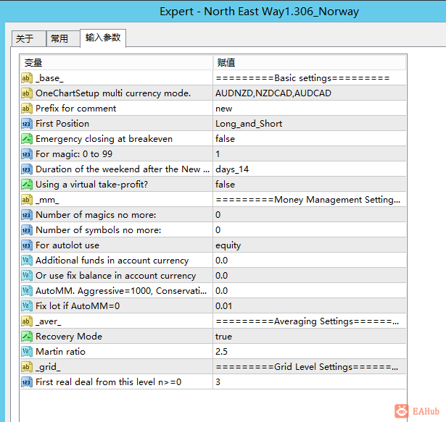
Task: Click the string icon beside _mm_
Action: pos(27,200)
